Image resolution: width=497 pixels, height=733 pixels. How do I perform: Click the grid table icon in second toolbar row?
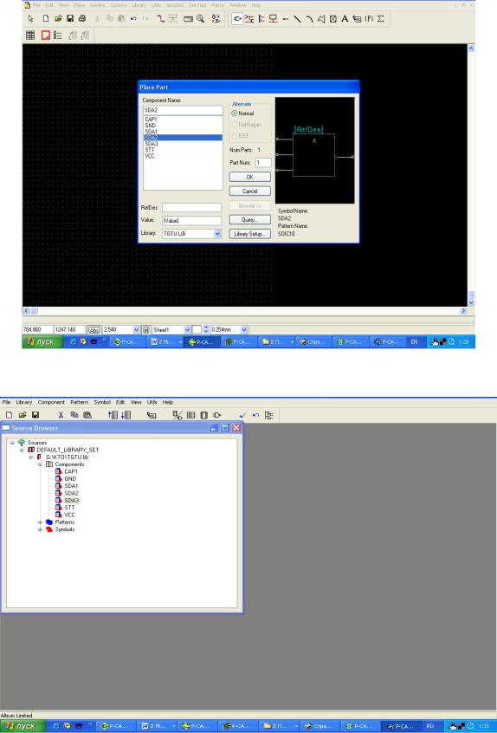coord(30,35)
